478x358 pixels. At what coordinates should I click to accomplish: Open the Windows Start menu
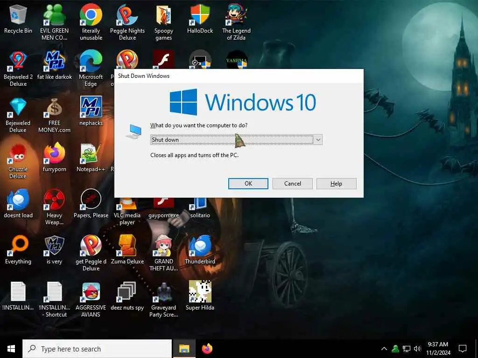tap(11, 349)
